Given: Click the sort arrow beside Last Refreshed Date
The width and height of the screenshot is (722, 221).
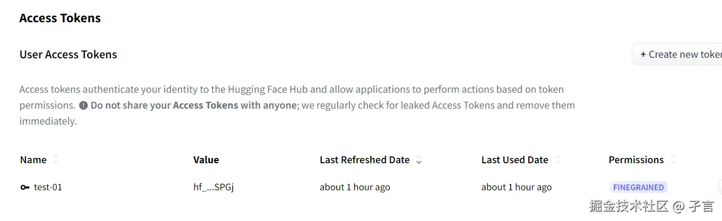Looking at the screenshot, I should [x=419, y=161].
